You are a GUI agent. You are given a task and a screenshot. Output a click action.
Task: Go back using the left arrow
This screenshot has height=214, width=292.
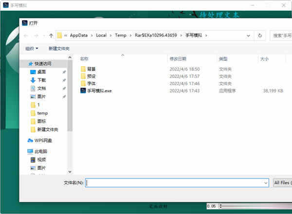(26, 36)
